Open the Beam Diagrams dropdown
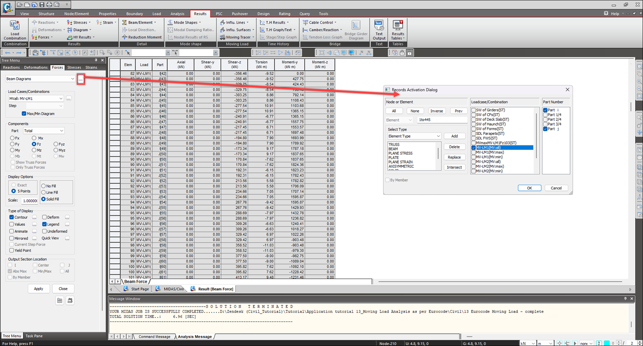The width and height of the screenshot is (643, 346). (x=40, y=79)
